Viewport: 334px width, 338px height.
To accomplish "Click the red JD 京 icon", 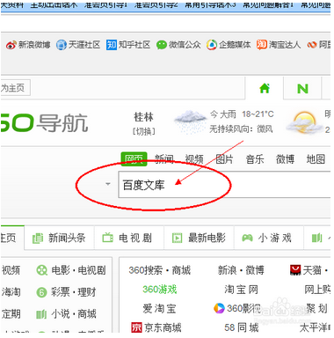I will 136,327.
